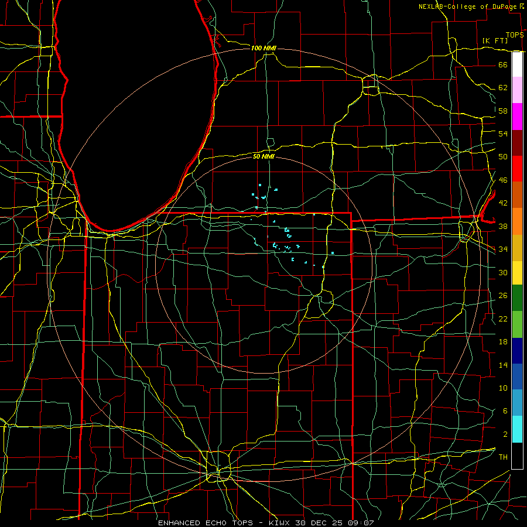527x527 pixels.
Task: Click the magenta legend swatch
Action: 517,117
